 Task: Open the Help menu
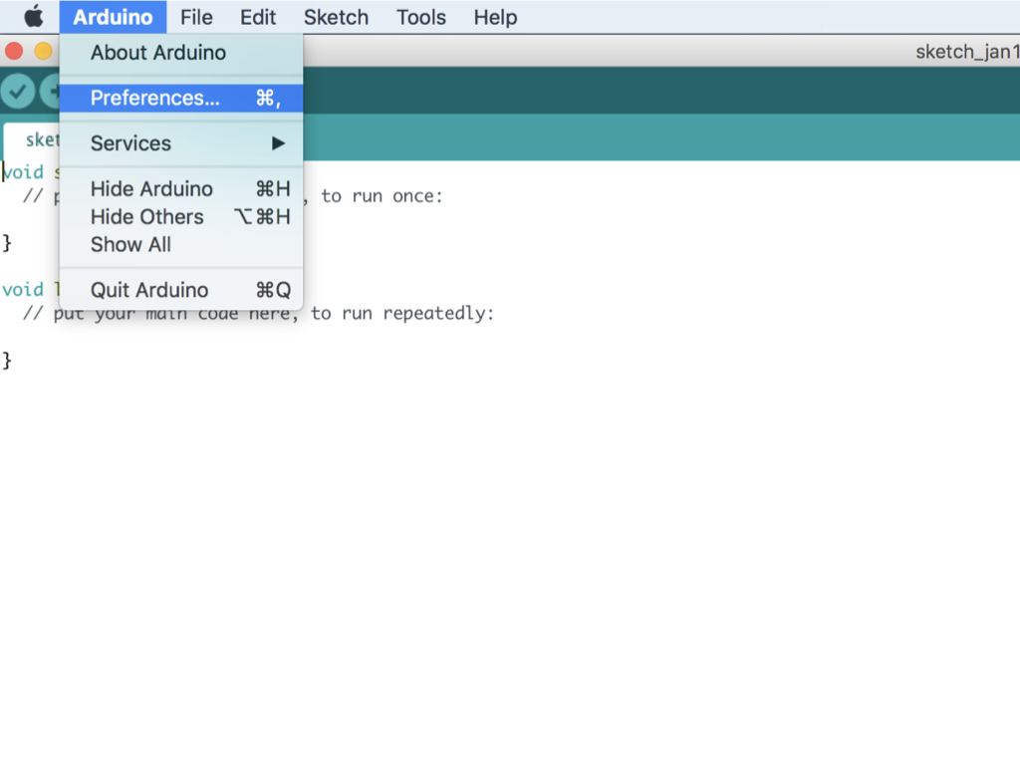pos(495,17)
